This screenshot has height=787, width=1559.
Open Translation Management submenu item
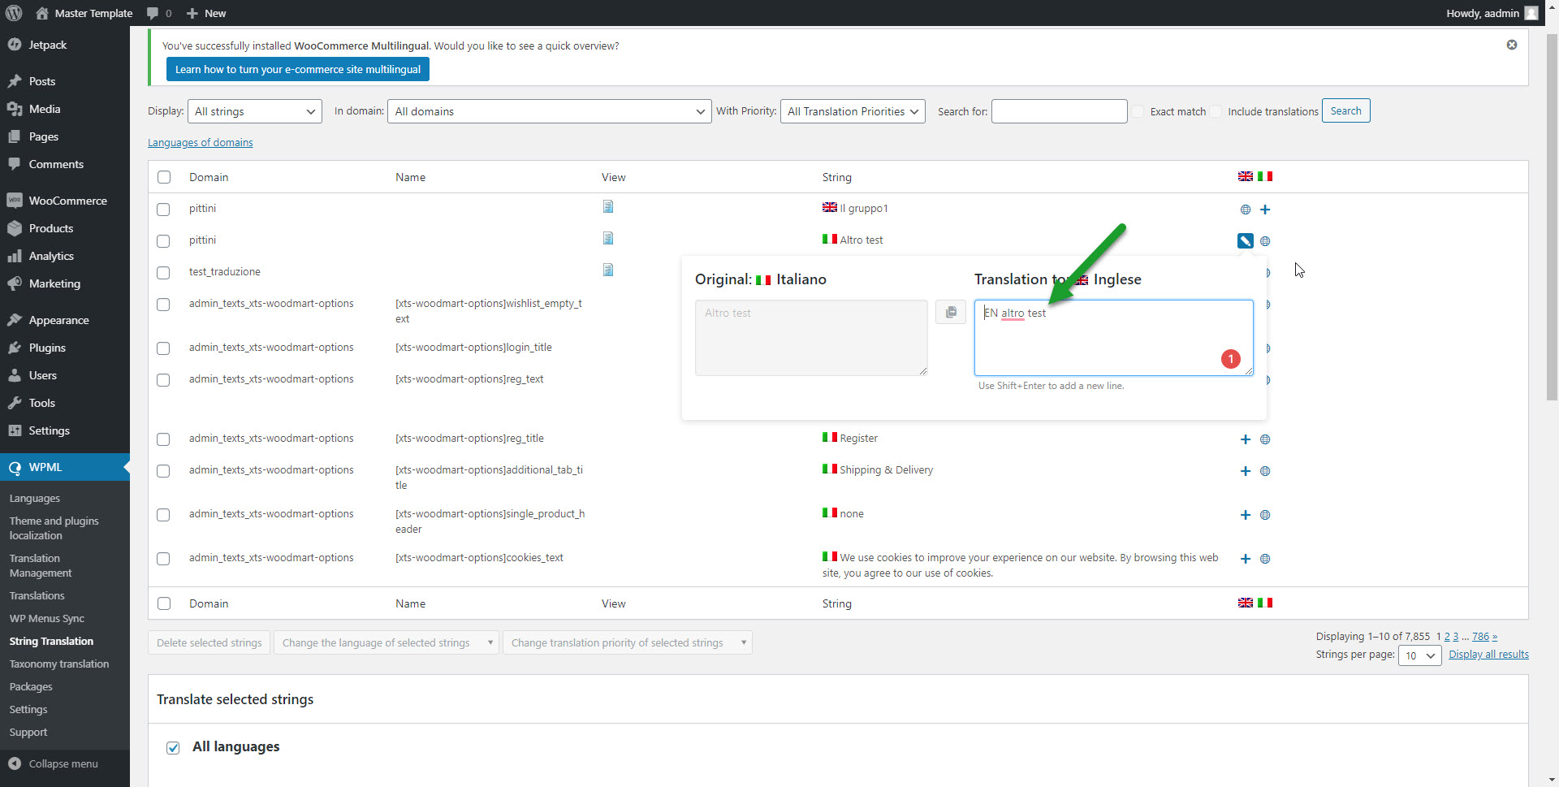pos(41,565)
